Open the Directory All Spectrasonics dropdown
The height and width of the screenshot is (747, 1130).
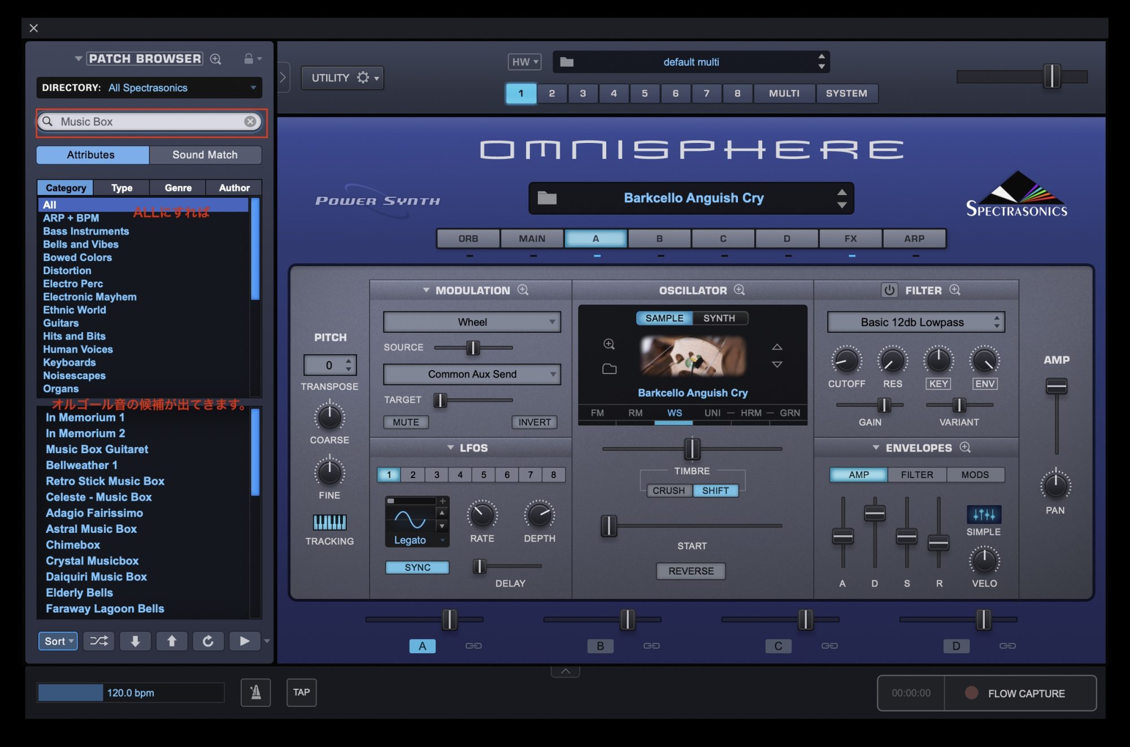pos(150,88)
